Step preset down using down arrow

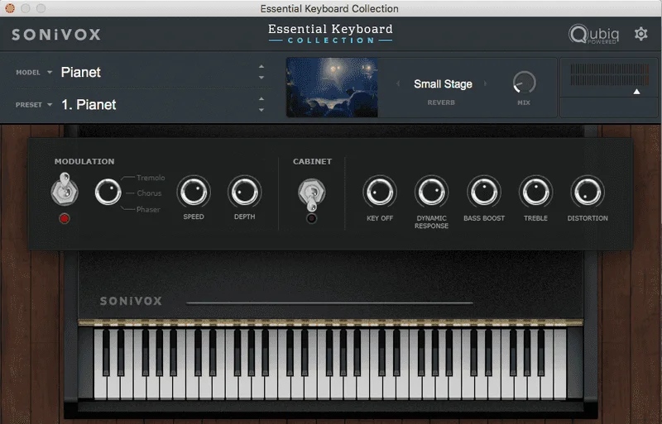[x=261, y=110]
